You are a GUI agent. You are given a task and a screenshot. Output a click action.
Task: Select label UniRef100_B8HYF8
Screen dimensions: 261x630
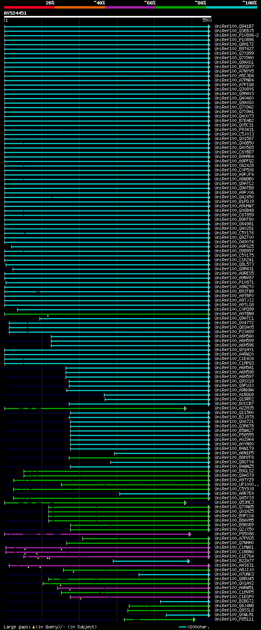pyautogui.click(x=234, y=457)
